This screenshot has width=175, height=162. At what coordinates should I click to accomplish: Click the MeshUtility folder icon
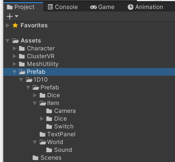pos(22,64)
